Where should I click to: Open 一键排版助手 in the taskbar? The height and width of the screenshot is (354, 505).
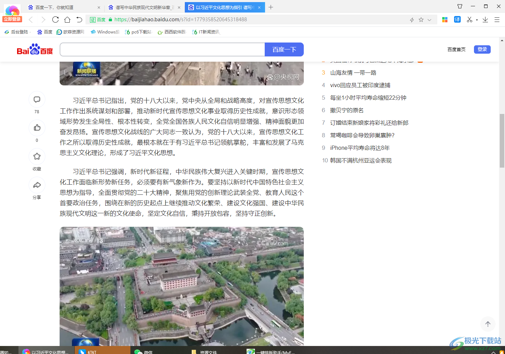click(x=272, y=351)
